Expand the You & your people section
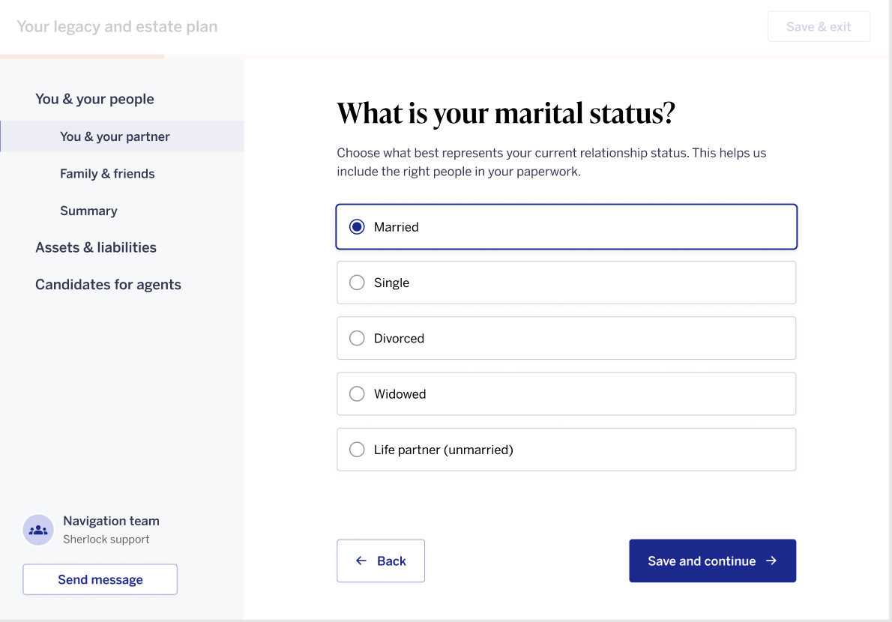This screenshot has width=892, height=622. point(94,99)
